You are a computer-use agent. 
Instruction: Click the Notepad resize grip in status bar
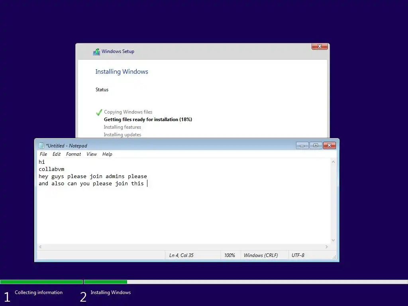[334, 257]
